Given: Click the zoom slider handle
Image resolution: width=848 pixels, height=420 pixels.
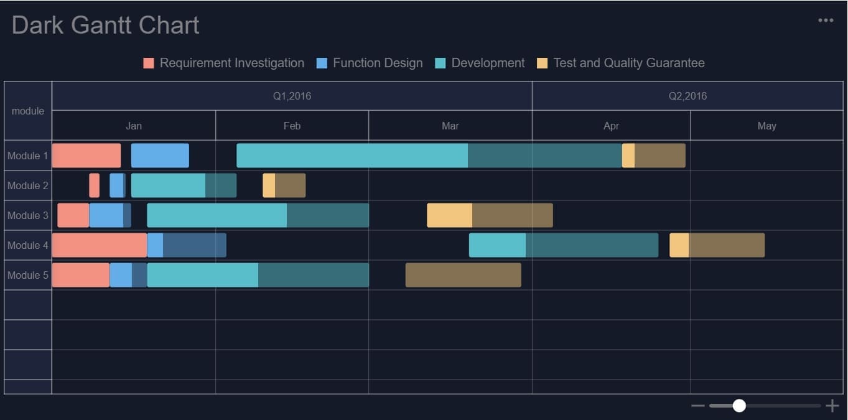Looking at the screenshot, I should pos(739,405).
